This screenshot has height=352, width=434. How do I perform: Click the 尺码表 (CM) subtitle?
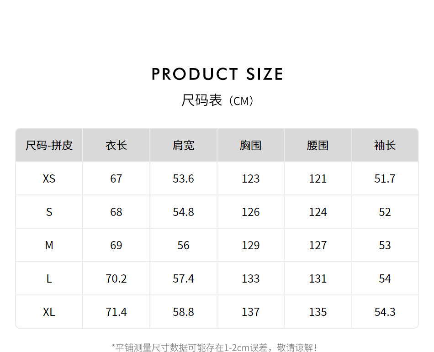pos(217,100)
